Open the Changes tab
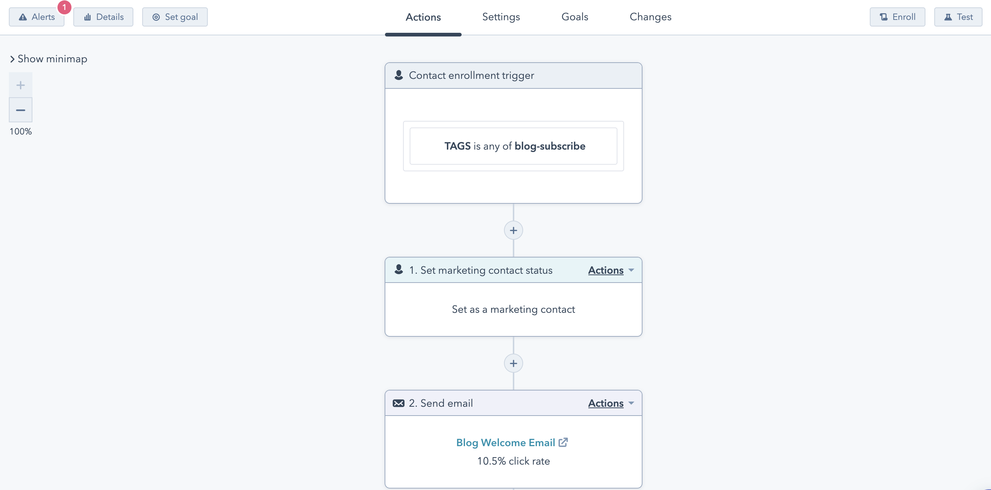This screenshot has height=490, width=991. [x=650, y=17]
